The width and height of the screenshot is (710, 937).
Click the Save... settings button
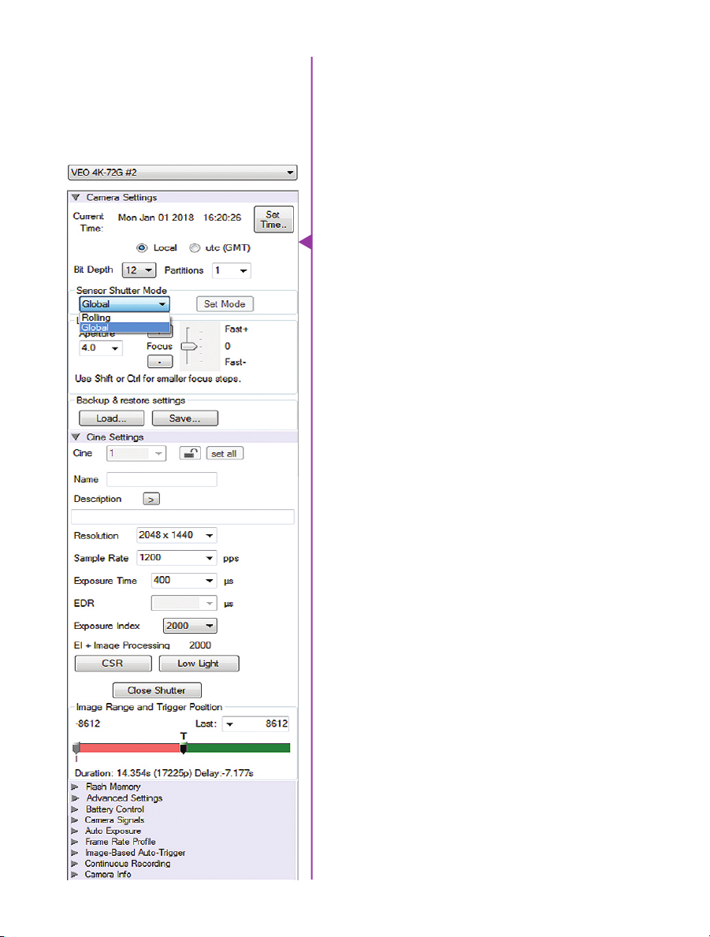(184, 418)
